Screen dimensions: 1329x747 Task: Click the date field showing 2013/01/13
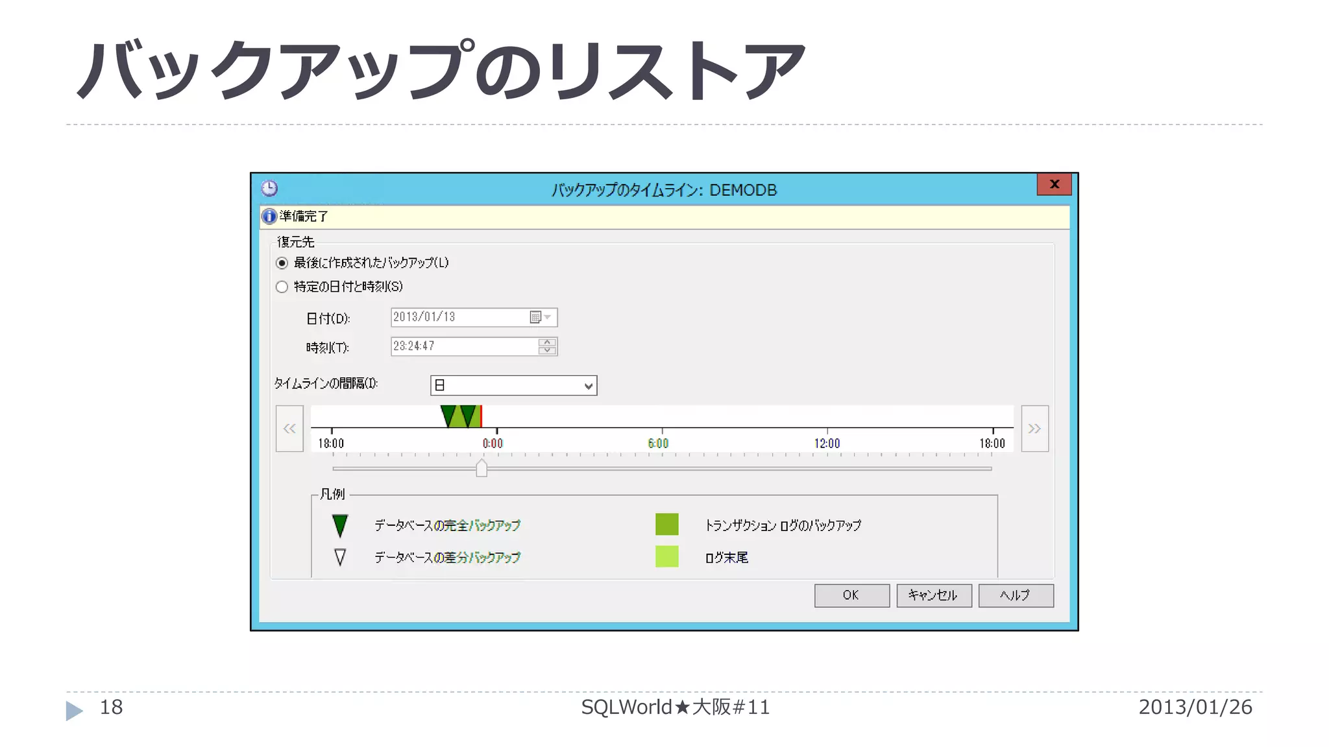[x=474, y=317]
